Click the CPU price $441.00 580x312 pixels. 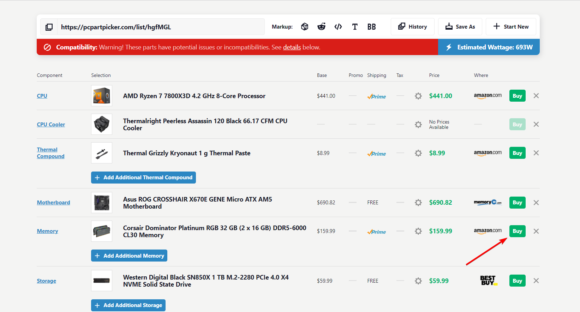tap(441, 96)
